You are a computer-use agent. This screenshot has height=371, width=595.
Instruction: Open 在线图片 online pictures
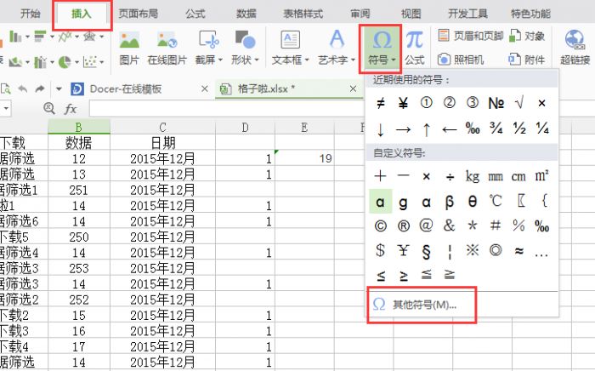click(167, 48)
